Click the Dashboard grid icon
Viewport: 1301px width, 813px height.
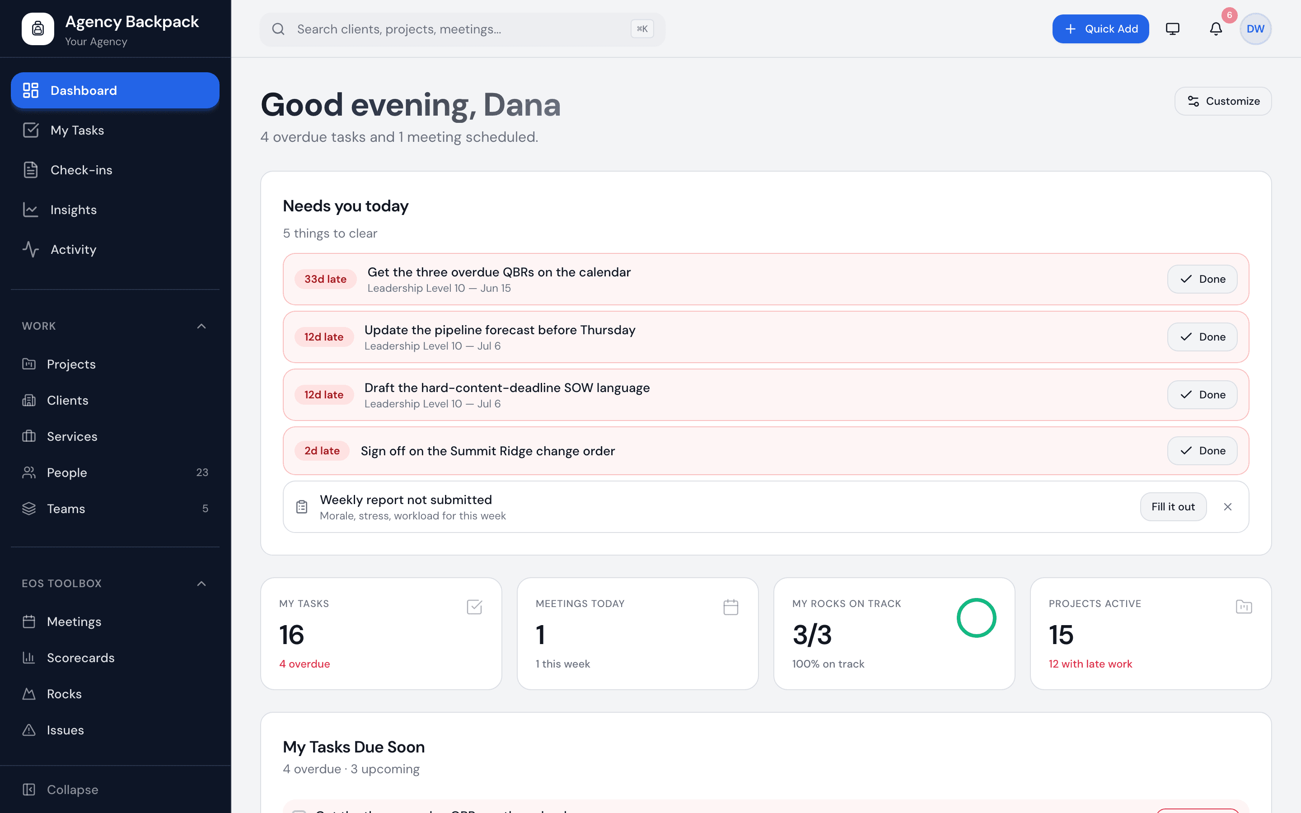pyautogui.click(x=31, y=90)
